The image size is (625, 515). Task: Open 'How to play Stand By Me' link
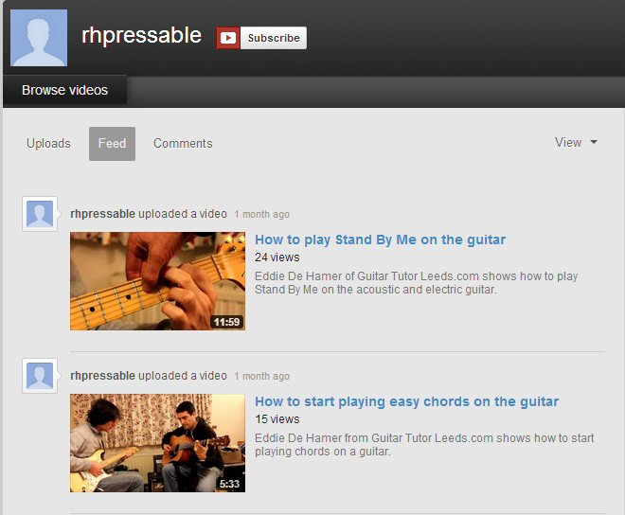[381, 240]
